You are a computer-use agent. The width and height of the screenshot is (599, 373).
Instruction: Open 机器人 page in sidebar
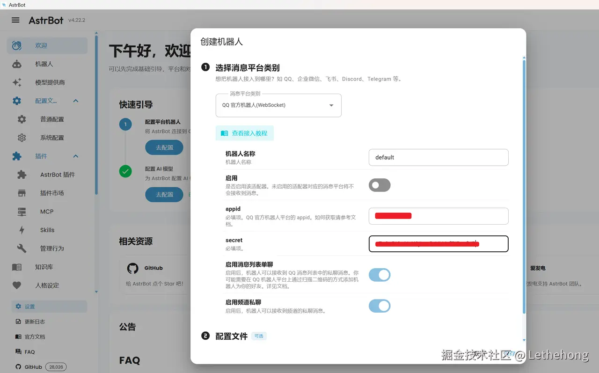[47, 64]
